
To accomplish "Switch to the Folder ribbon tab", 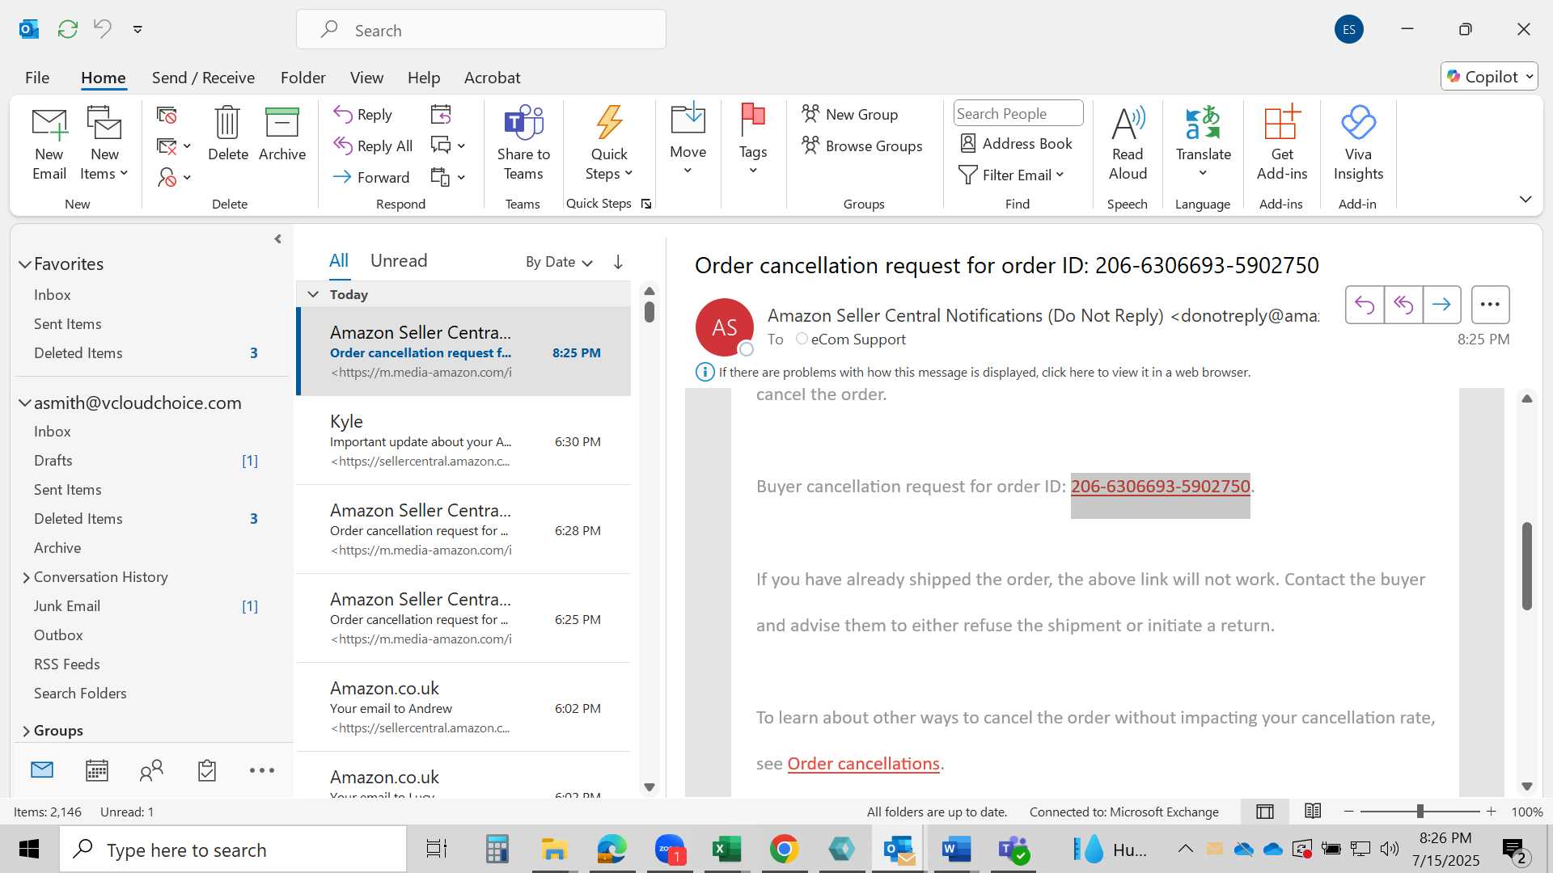I will click(303, 78).
